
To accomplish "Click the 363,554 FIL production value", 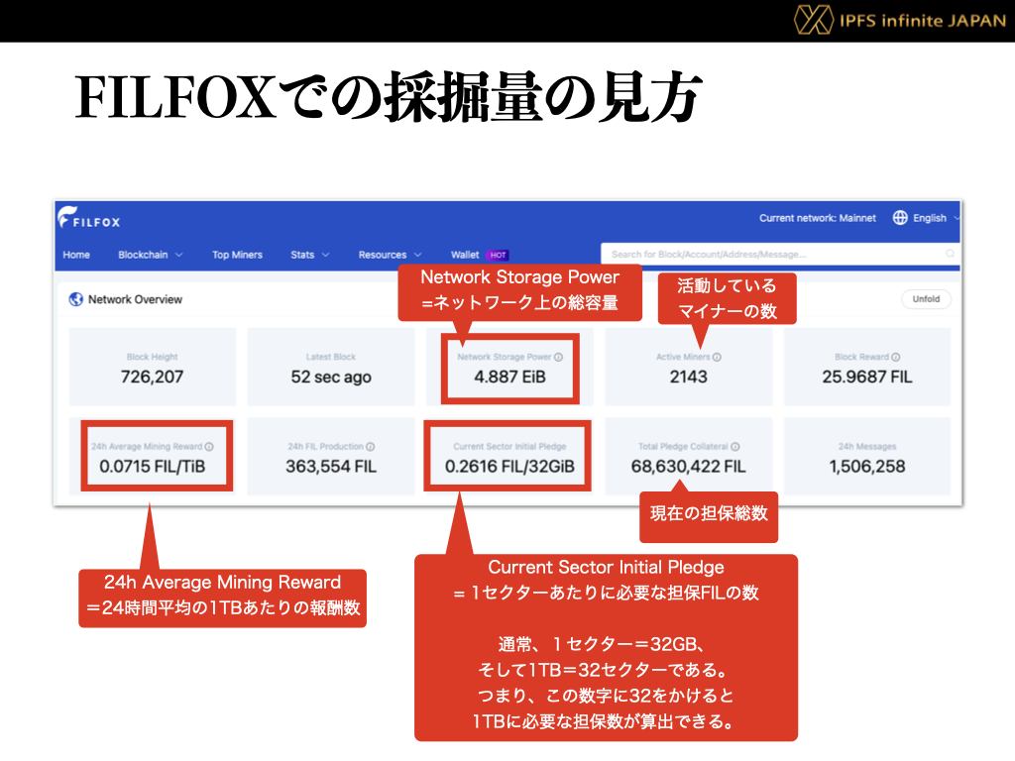I will [331, 467].
